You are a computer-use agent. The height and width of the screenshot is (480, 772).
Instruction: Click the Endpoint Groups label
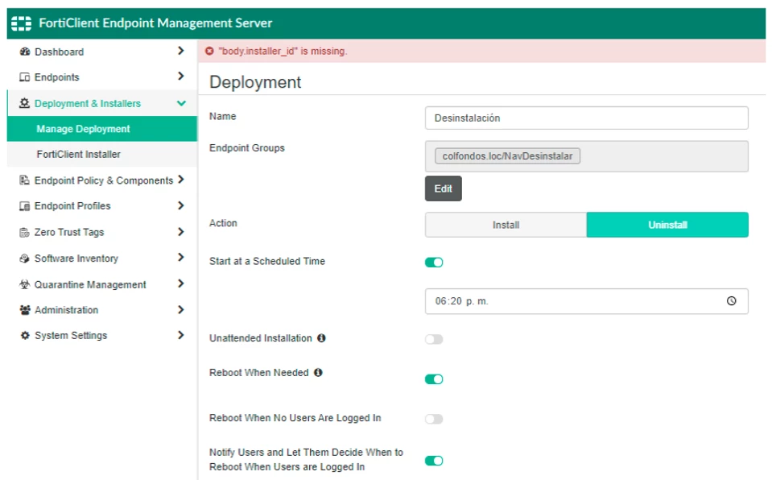(246, 148)
